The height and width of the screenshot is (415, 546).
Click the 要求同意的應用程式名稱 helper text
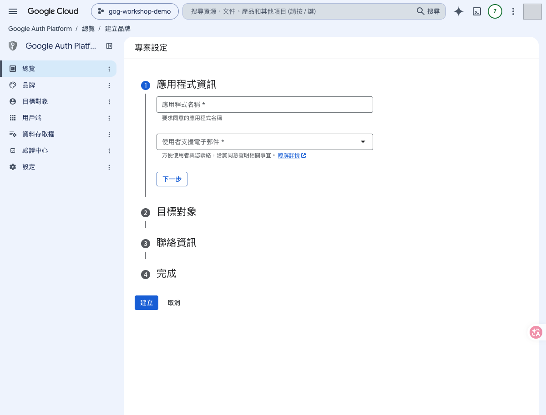pos(192,118)
